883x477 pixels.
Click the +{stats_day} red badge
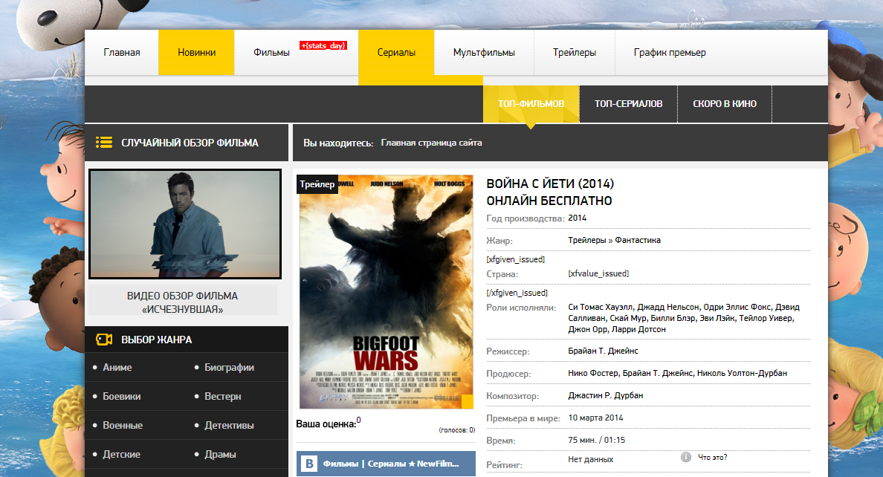323,45
